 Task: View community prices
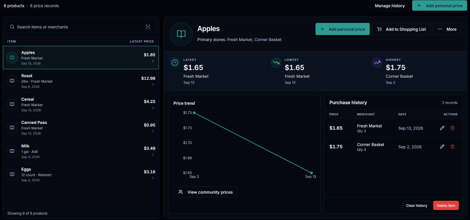pos(205,192)
